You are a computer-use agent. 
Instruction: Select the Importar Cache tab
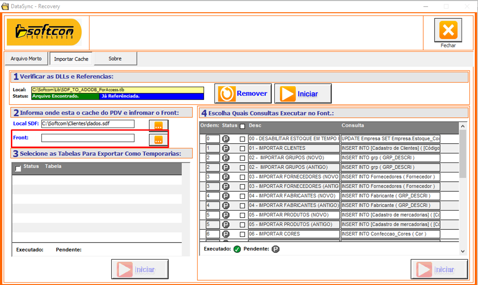pos(71,59)
